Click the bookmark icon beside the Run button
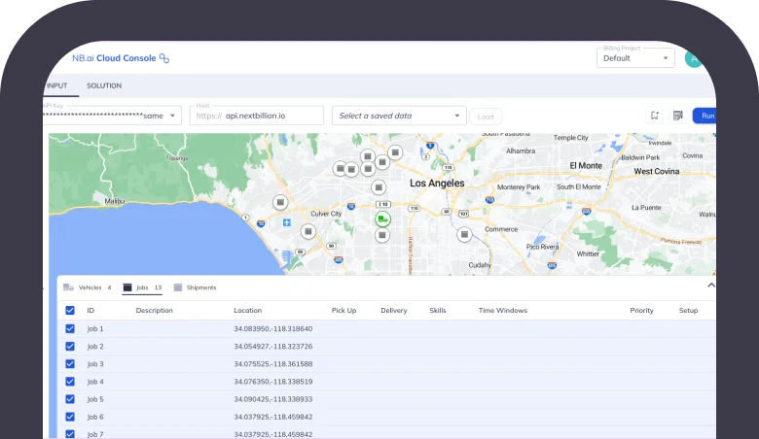The image size is (759, 439). (x=655, y=116)
